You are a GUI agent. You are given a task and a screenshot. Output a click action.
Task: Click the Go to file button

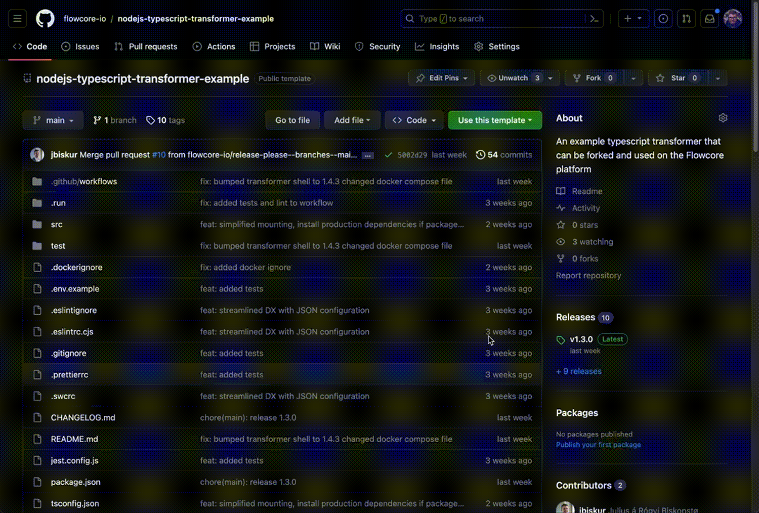point(292,120)
